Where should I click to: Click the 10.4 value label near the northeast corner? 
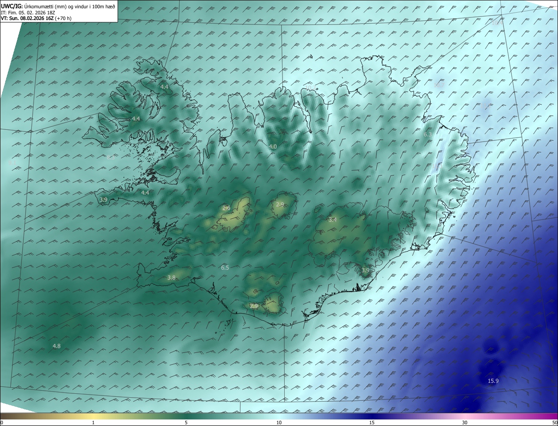(497, 23)
